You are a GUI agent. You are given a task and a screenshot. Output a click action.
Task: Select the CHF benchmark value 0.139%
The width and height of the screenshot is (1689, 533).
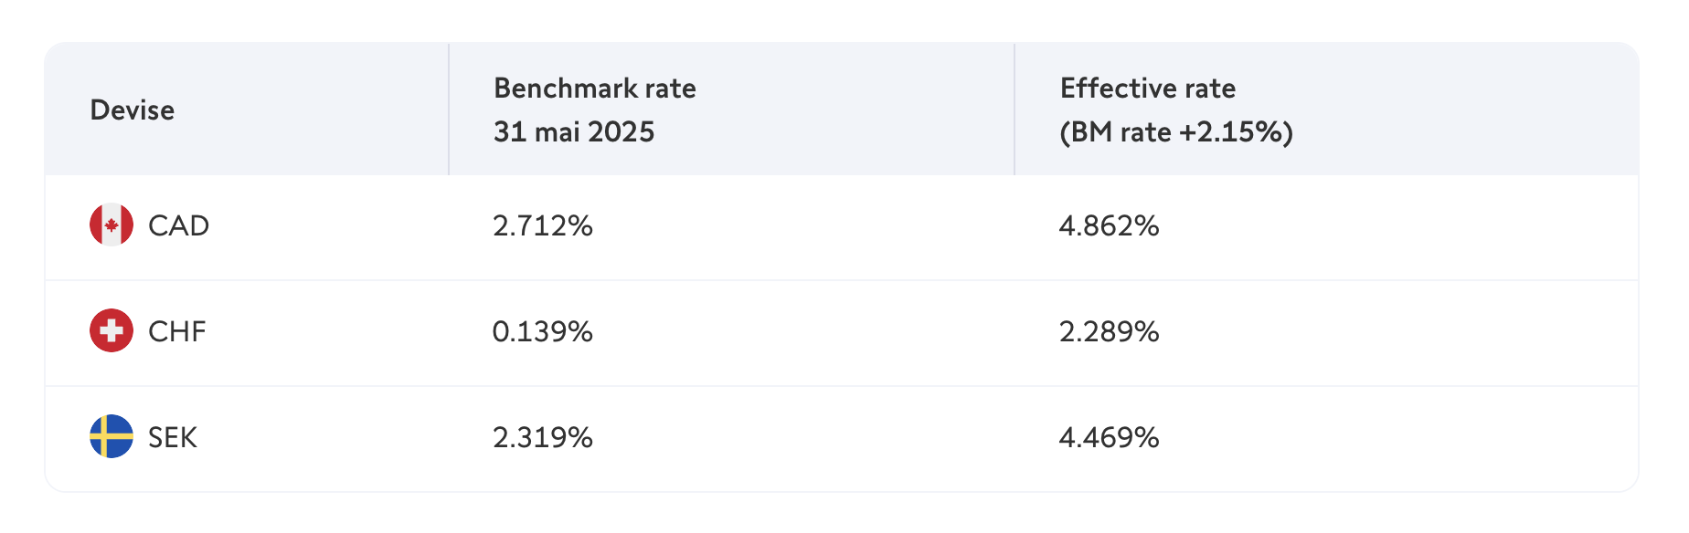tap(543, 331)
